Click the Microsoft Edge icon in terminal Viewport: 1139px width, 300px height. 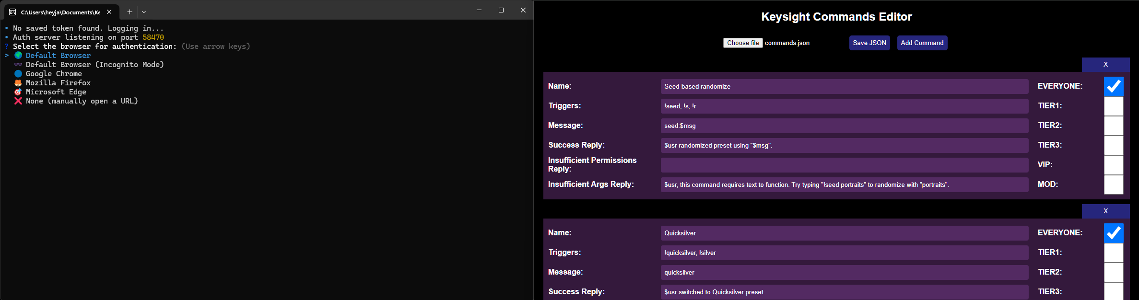(x=18, y=92)
